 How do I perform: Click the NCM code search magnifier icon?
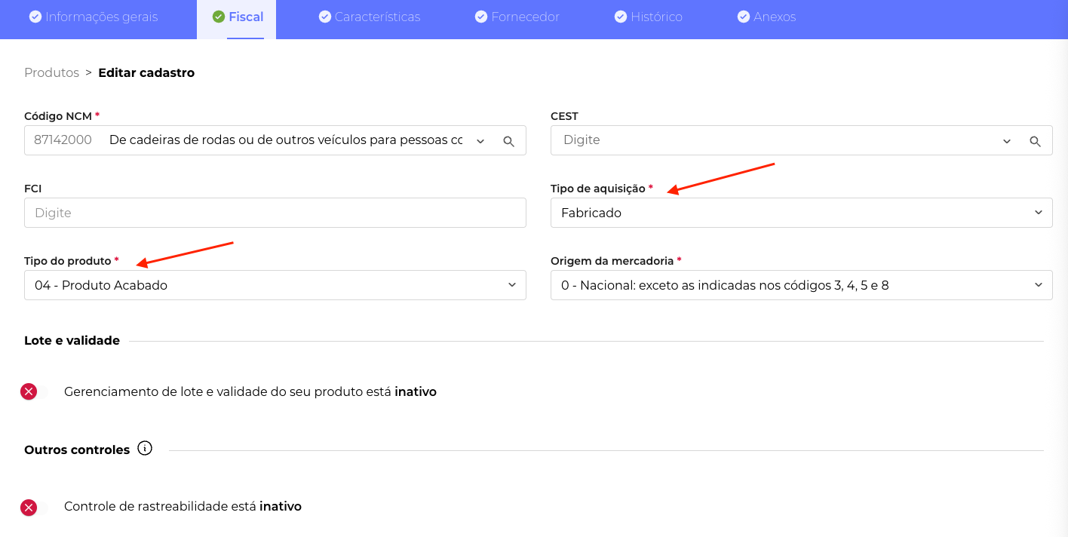click(508, 141)
